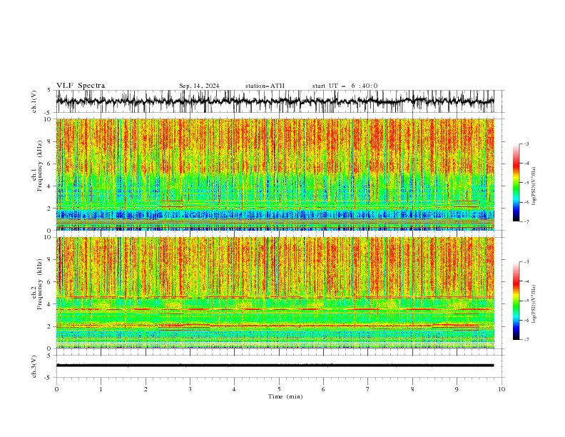Screen dimensions: 565x437
Task: Select the ch.1 "Frequency (kHz)" axis label
Action: coord(39,166)
